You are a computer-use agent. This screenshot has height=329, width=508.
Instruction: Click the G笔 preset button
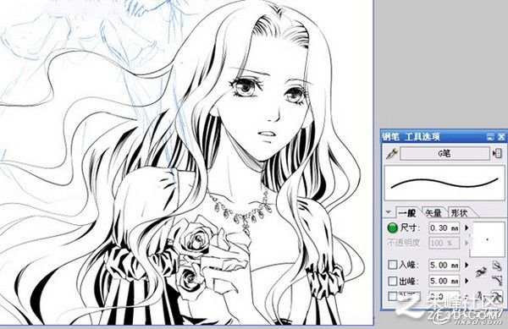click(x=444, y=153)
